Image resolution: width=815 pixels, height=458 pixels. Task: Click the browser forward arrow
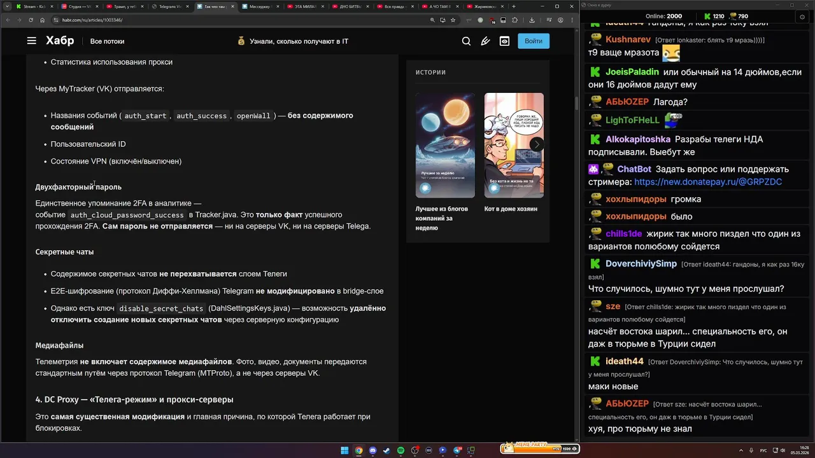pyautogui.click(x=18, y=20)
